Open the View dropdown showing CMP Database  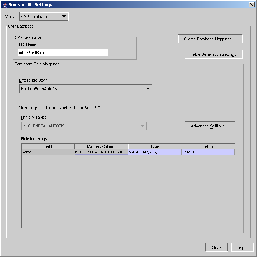(44, 17)
